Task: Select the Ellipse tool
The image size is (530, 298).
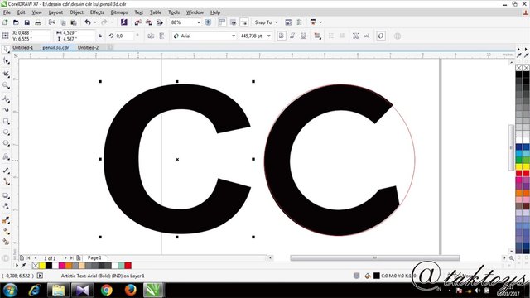Action: click(x=6, y=132)
